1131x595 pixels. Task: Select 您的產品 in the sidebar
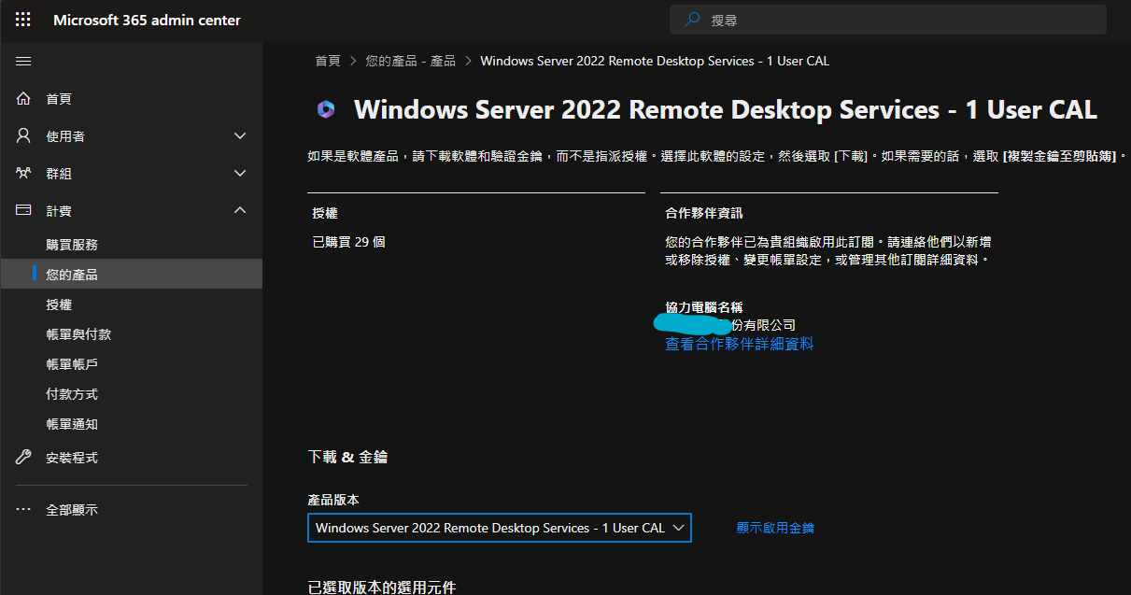(131, 274)
